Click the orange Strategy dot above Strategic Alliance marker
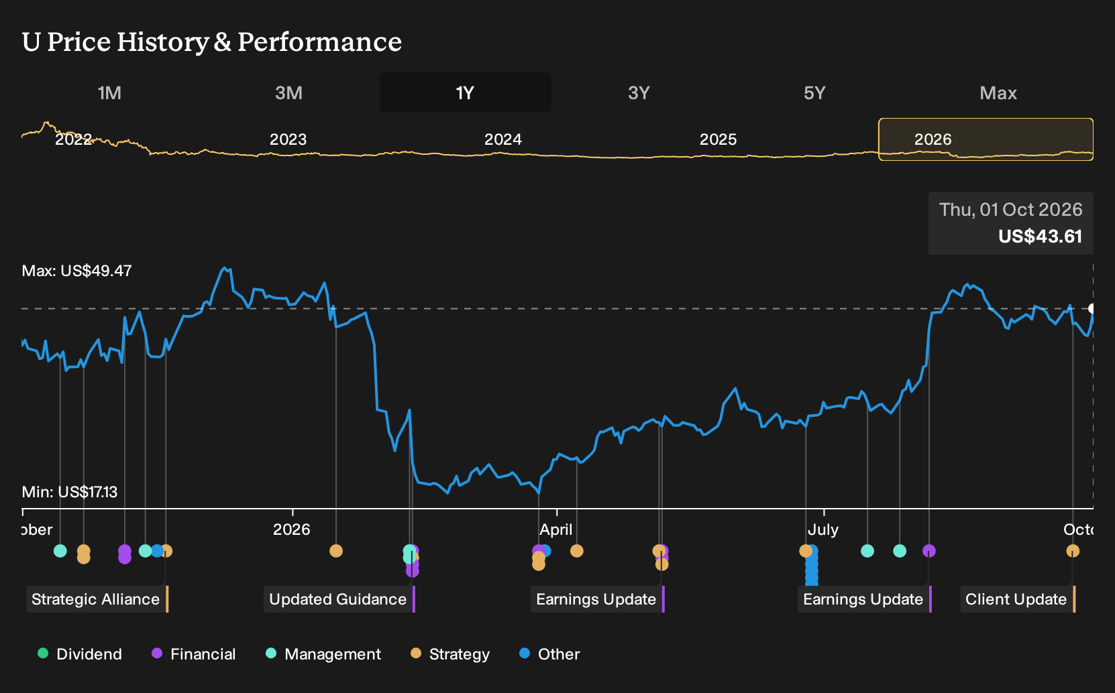The width and height of the screenshot is (1115, 693). pyautogui.click(x=168, y=551)
